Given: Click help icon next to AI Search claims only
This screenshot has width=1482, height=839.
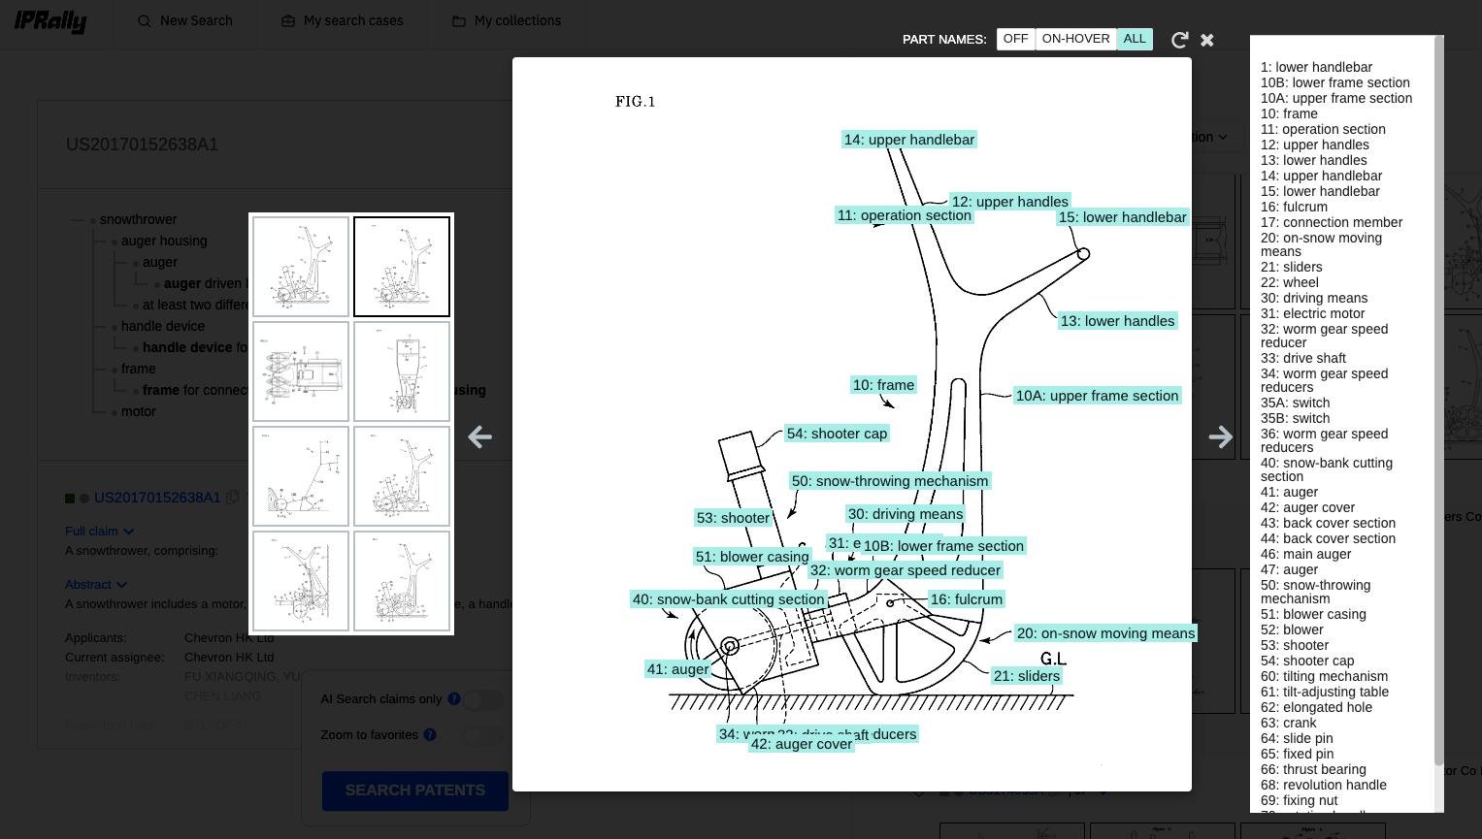Looking at the screenshot, I should [453, 699].
